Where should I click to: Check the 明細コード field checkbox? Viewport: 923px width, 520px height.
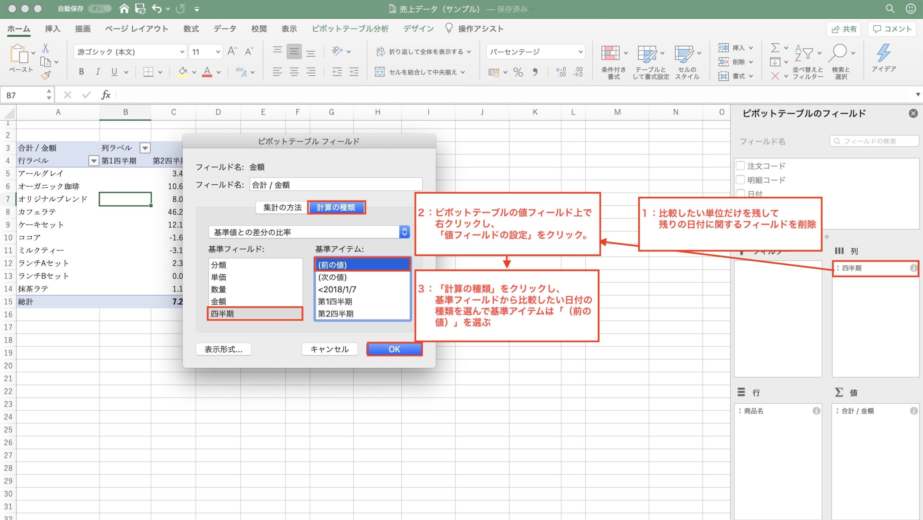[x=740, y=180]
